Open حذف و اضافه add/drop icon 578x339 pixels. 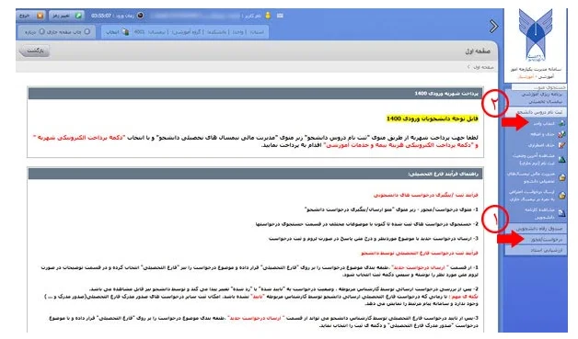(x=561, y=134)
